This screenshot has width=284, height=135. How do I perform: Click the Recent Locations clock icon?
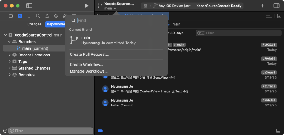point(14,55)
